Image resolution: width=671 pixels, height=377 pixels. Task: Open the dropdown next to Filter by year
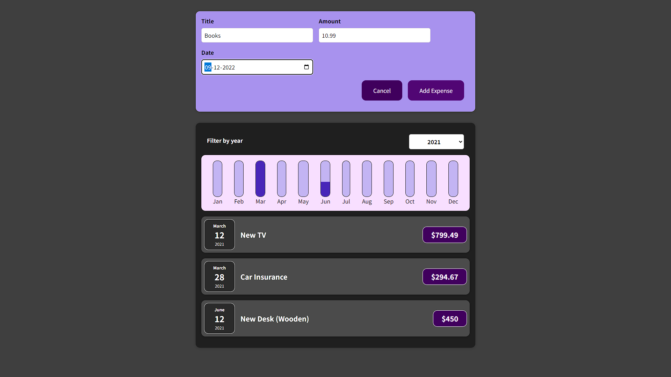click(x=436, y=142)
